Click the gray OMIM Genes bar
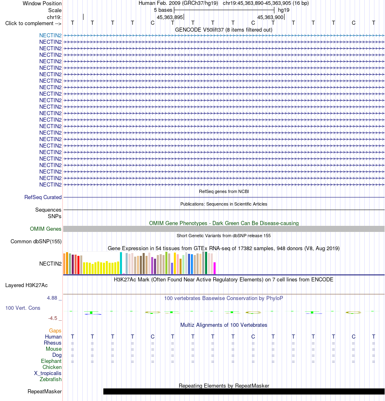The height and width of the screenshot is (401, 385). click(224, 229)
